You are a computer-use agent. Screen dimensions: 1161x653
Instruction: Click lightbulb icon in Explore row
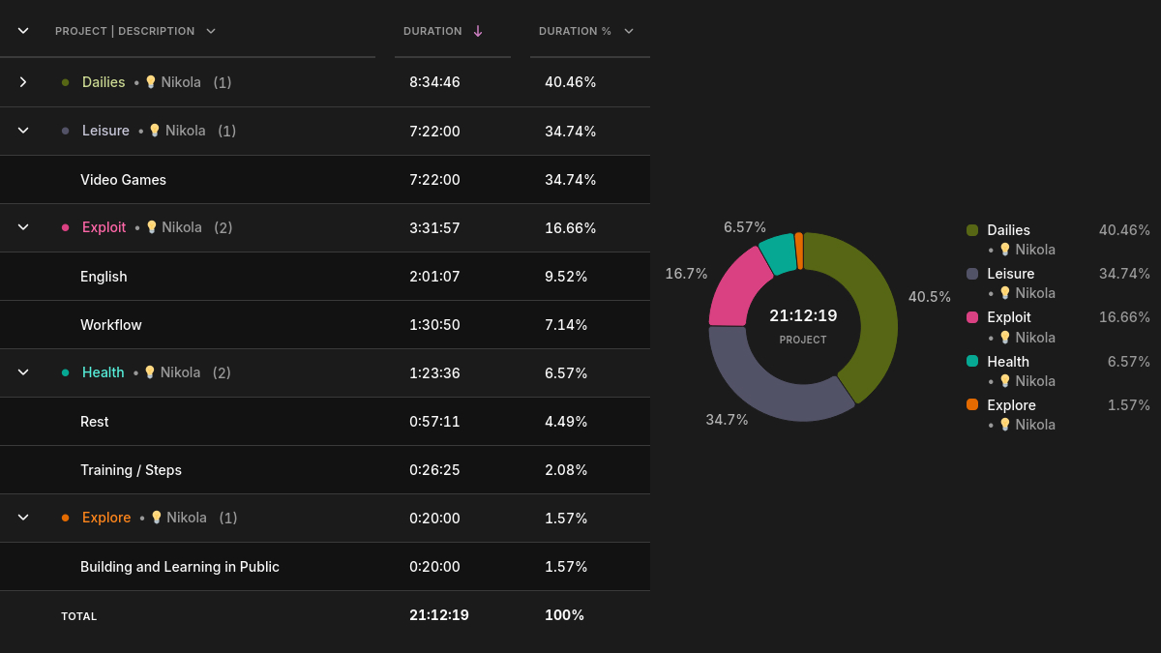point(156,518)
